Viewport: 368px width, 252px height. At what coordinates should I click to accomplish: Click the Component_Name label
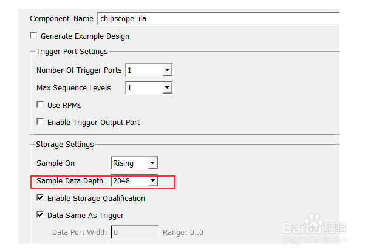click(x=62, y=19)
